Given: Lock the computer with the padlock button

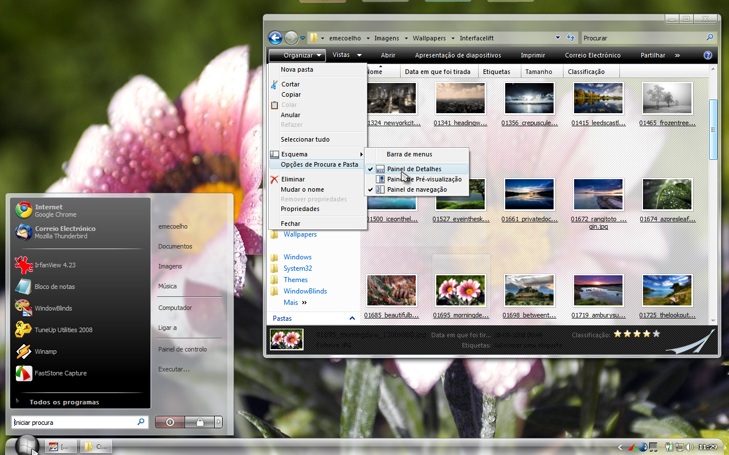Looking at the screenshot, I should pyautogui.click(x=200, y=422).
